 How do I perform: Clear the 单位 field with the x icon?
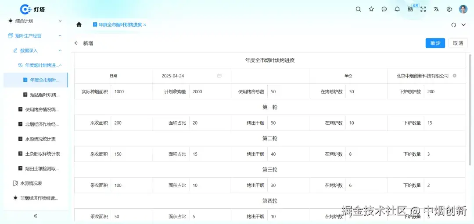[455, 76]
